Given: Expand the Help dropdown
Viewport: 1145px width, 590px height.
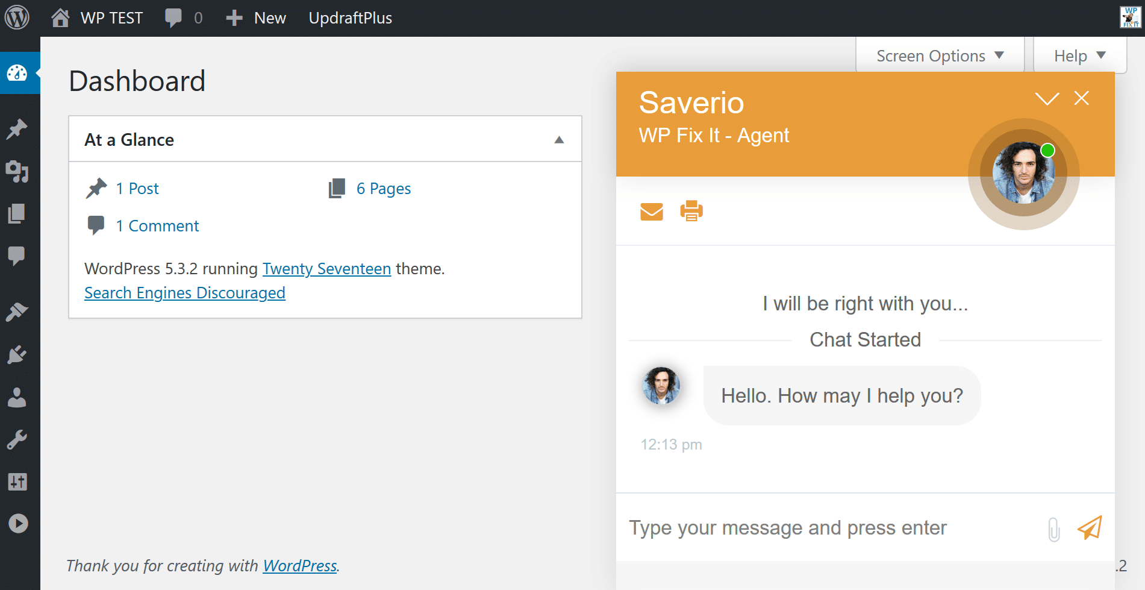Looking at the screenshot, I should click(1080, 55).
